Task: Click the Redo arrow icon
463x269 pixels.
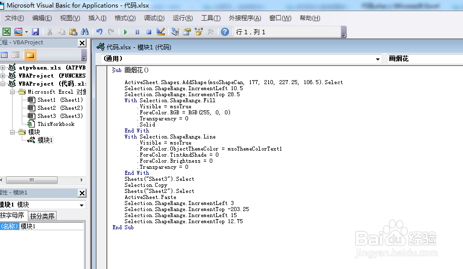Action: tap(111, 32)
